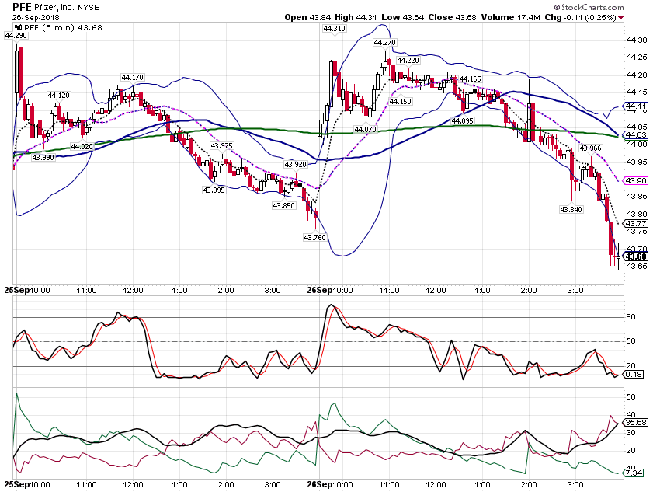This screenshot has height=492, width=660.
Task: Click the Chg -0.11 (-0.25%) value
Action: tap(581, 17)
